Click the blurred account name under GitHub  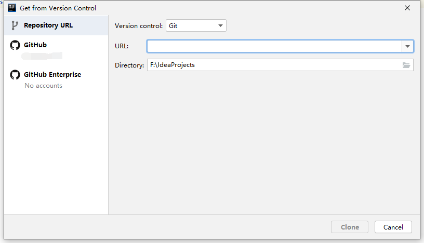tap(42, 56)
